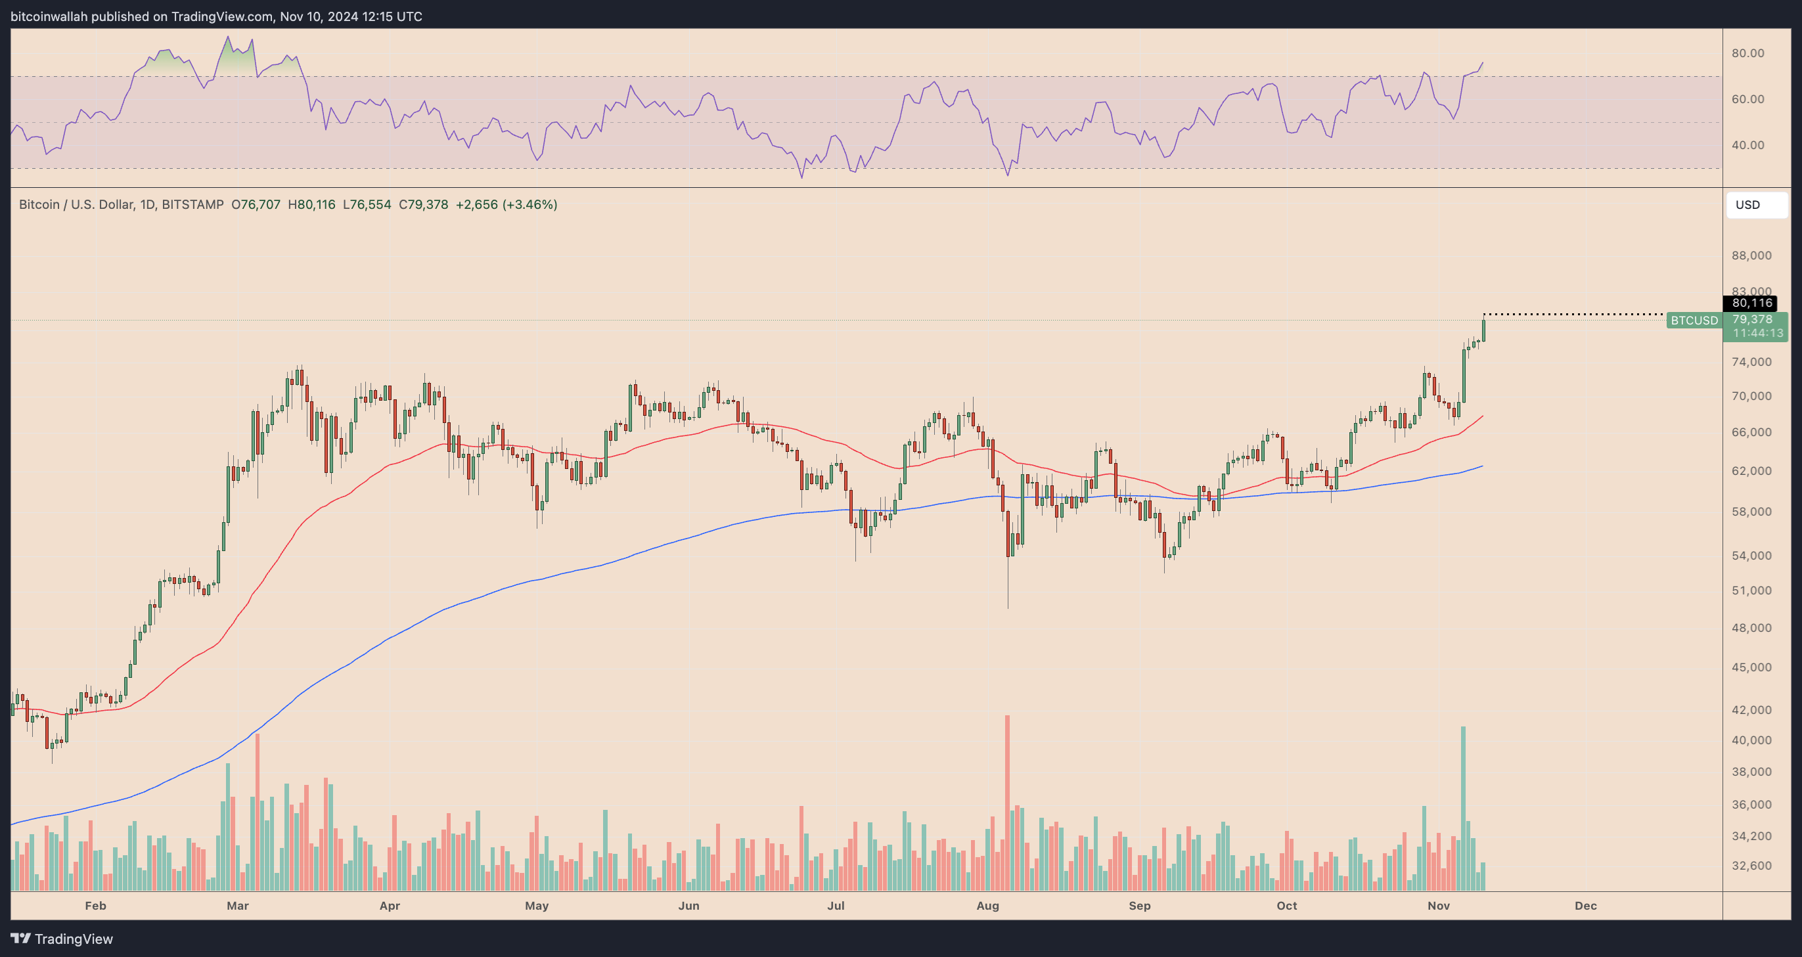Screen dimensions: 1802x957
Task: Click the Dec label on time axis
Action: (1585, 905)
